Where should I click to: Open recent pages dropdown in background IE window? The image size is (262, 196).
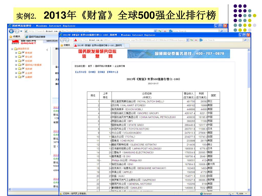coord(21,31)
